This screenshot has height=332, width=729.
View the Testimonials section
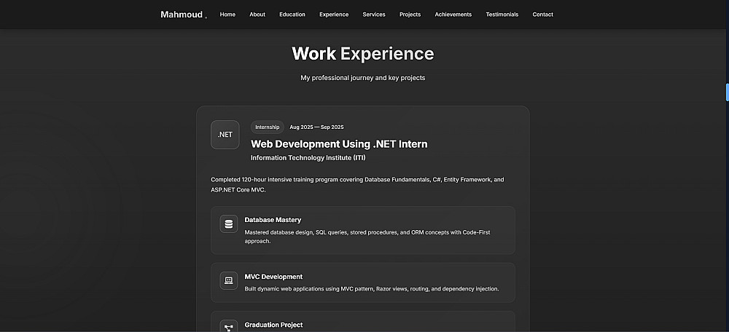pyautogui.click(x=502, y=15)
